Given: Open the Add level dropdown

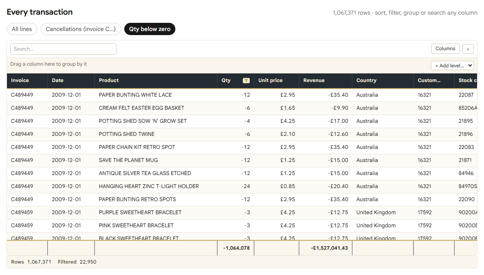Looking at the screenshot, I should click(x=452, y=66).
